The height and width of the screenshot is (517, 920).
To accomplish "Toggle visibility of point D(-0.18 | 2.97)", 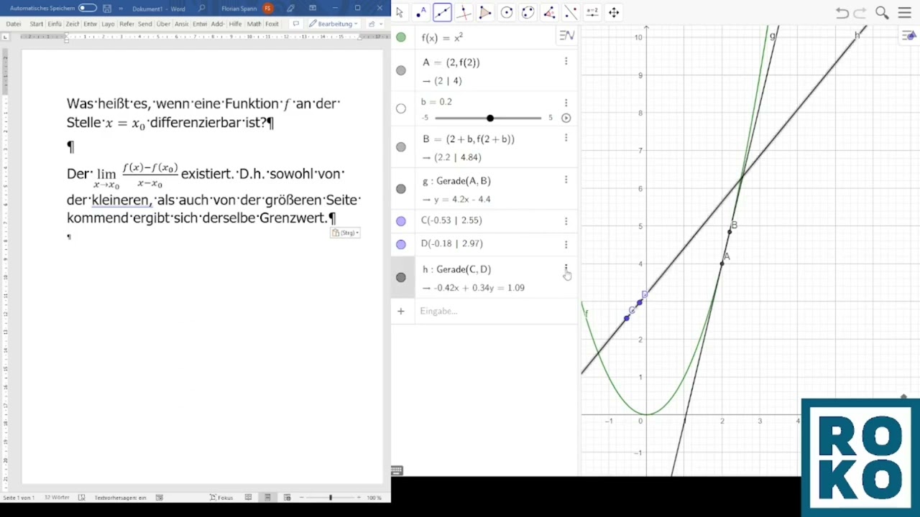I will [x=401, y=244].
